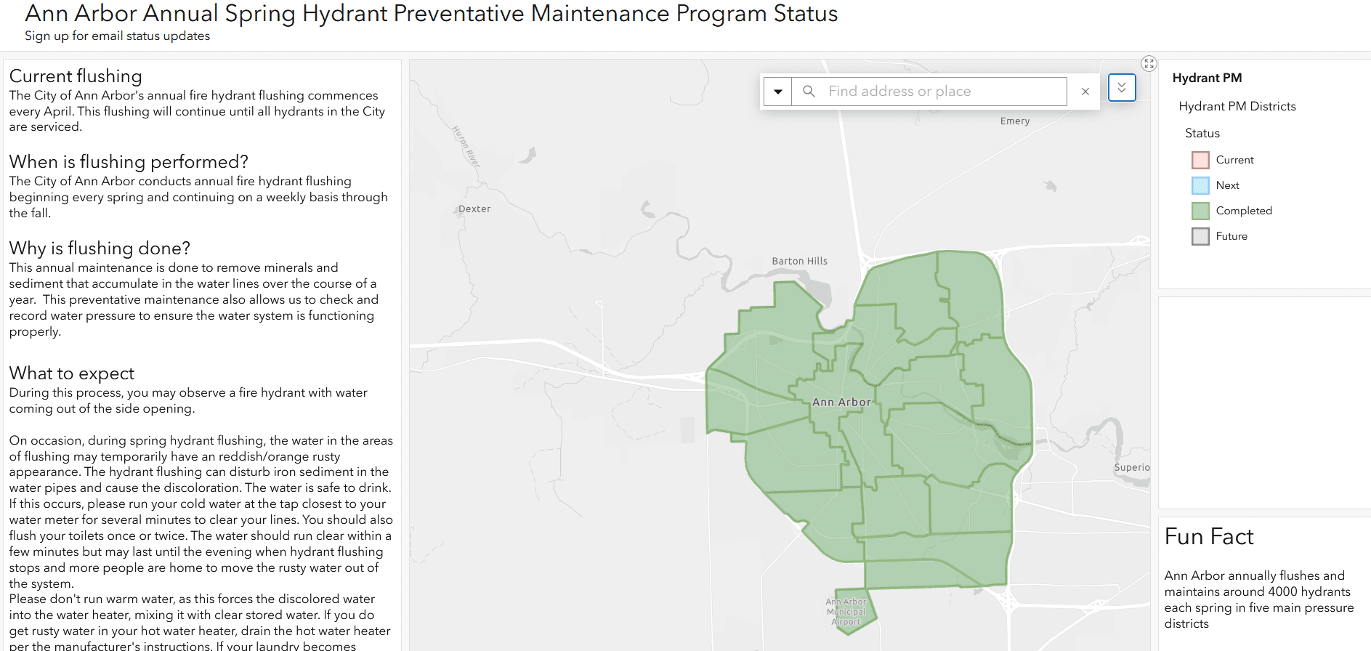Image resolution: width=1371 pixels, height=651 pixels.
Task: Click the What to expect heading
Action: 72,373
